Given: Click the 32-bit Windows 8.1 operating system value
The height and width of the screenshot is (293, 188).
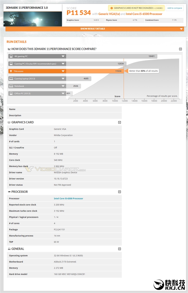Looking at the screenshot, I should (68, 256).
